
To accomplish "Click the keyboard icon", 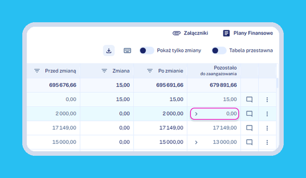I will point(127,51).
